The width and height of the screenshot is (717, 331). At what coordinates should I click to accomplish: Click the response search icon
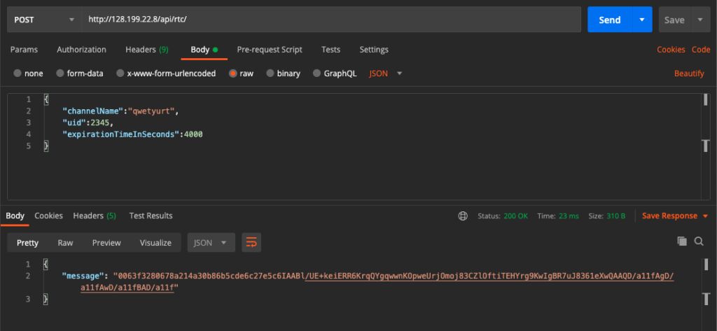tap(699, 241)
